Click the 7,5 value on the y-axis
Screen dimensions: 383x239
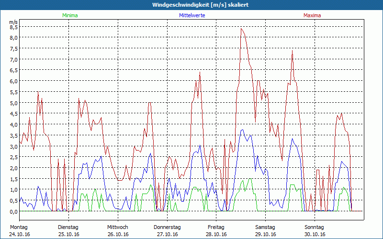point(13,49)
